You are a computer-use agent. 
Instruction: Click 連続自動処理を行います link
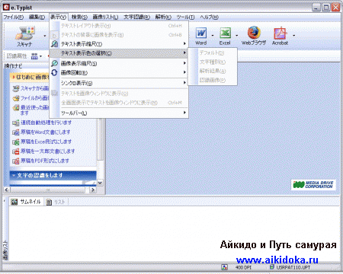coord(46,123)
